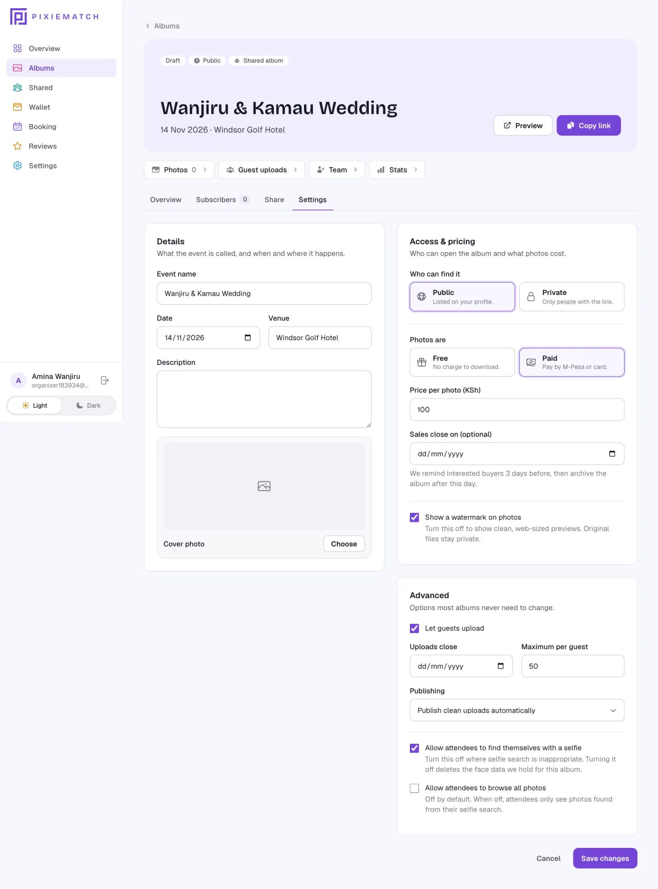
Task: Open Stats section
Action: (397, 170)
